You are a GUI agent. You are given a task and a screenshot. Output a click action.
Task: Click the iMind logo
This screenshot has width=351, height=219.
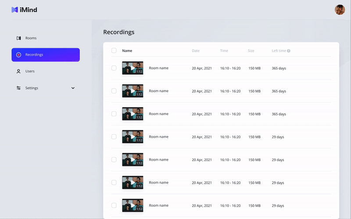click(x=24, y=10)
